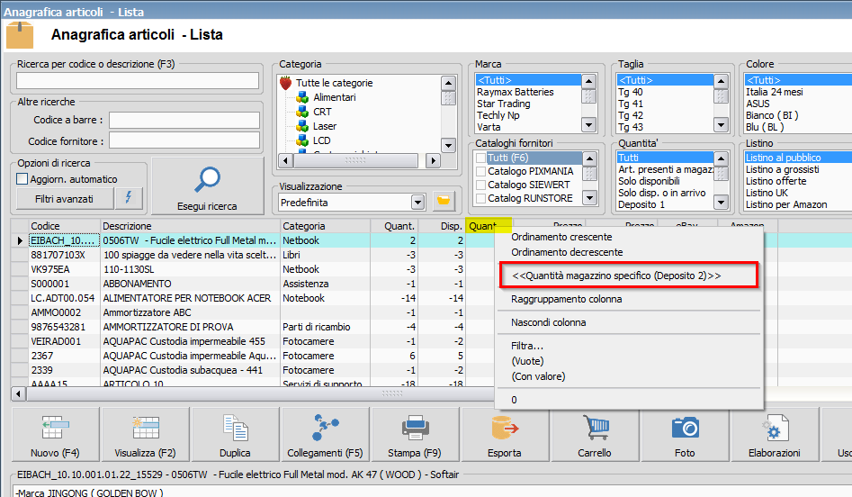Toggle Aggiorn. automatico checkbox
852x497 pixels.
(22, 179)
